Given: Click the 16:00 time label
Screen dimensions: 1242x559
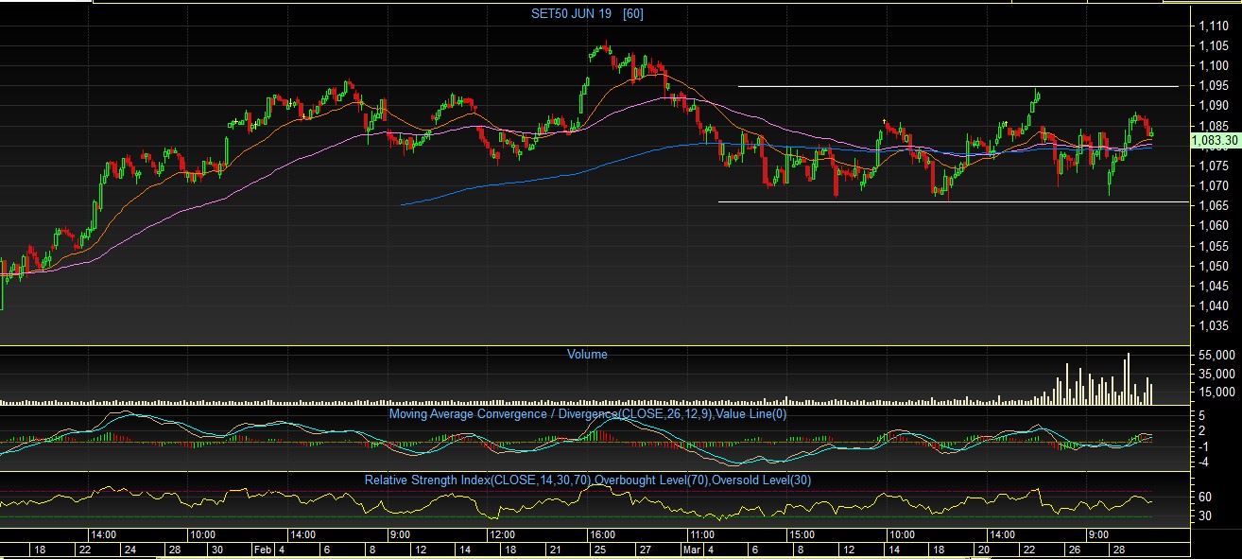Looking at the screenshot, I should coord(603,534).
